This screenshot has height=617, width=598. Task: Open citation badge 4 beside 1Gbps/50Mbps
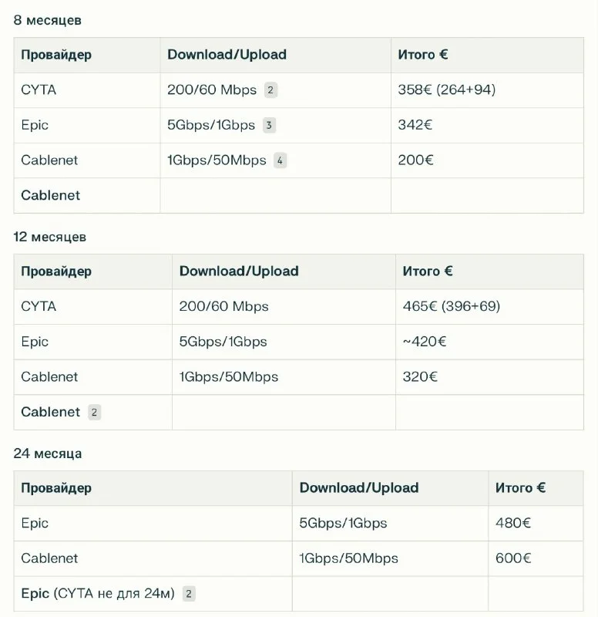click(280, 160)
